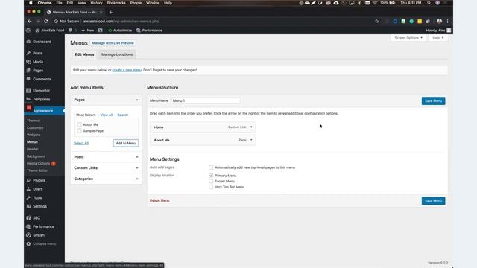The image size is (477, 268).
Task: Open the Help dropdown
Action: 438,38
